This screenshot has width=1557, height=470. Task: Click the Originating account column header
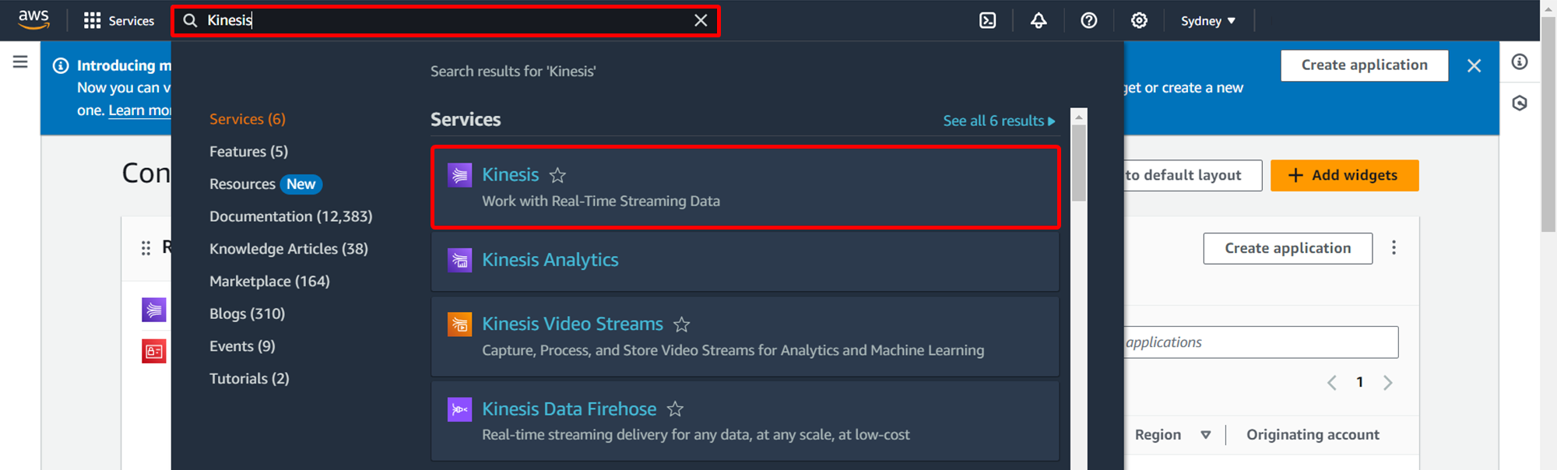click(1313, 435)
